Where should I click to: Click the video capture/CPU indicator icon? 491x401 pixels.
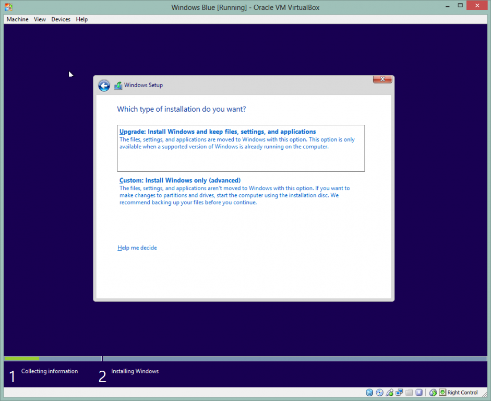(419, 393)
